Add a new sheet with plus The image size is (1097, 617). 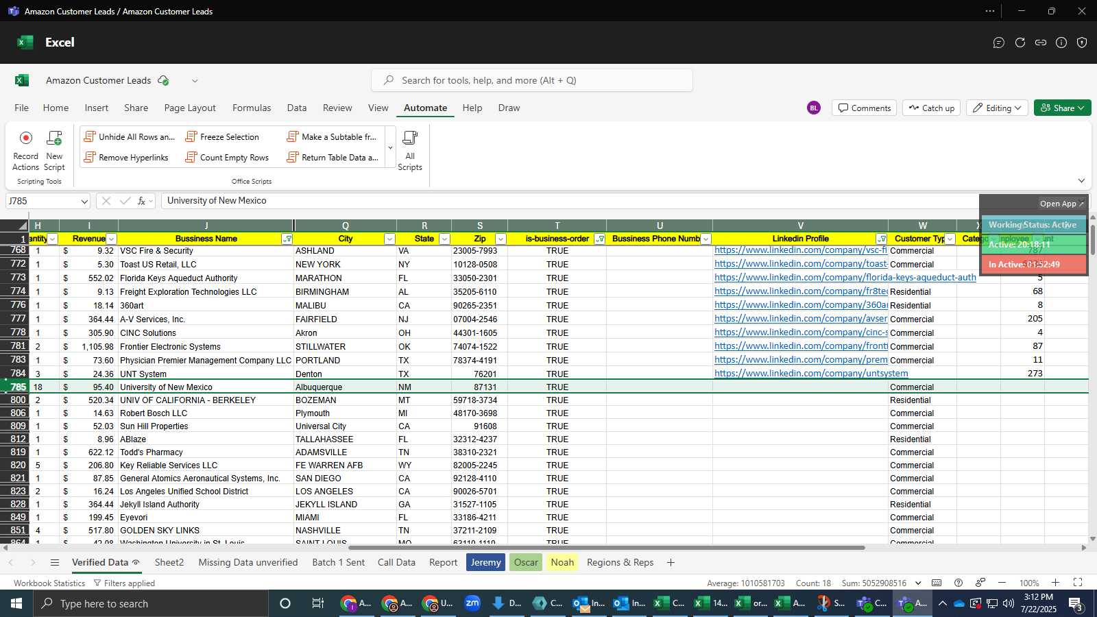(x=671, y=563)
